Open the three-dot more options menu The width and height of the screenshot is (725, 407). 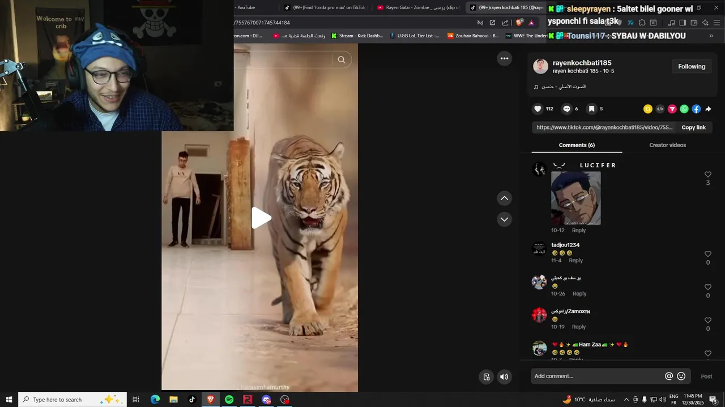tap(504, 58)
